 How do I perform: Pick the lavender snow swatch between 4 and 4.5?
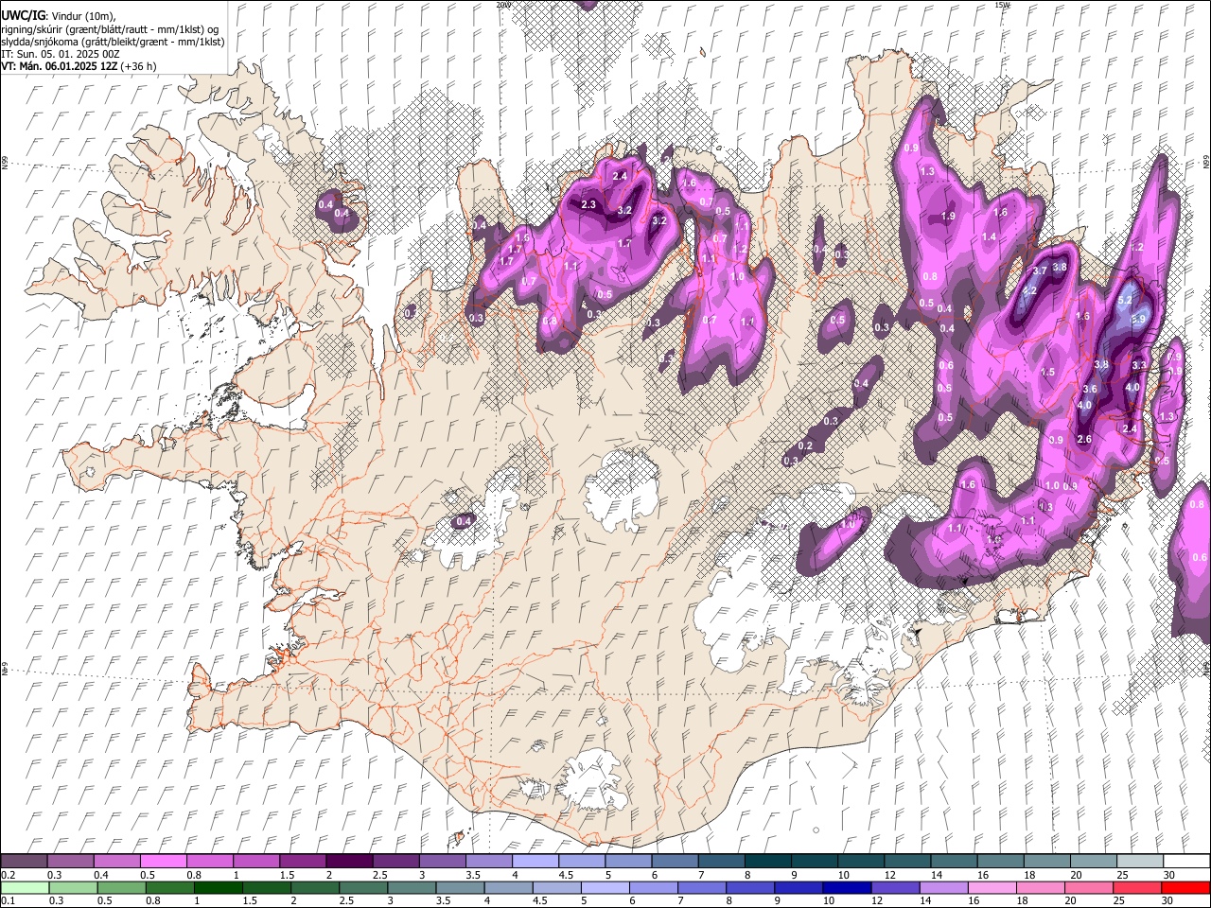pyautogui.click(x=535, y=861)
